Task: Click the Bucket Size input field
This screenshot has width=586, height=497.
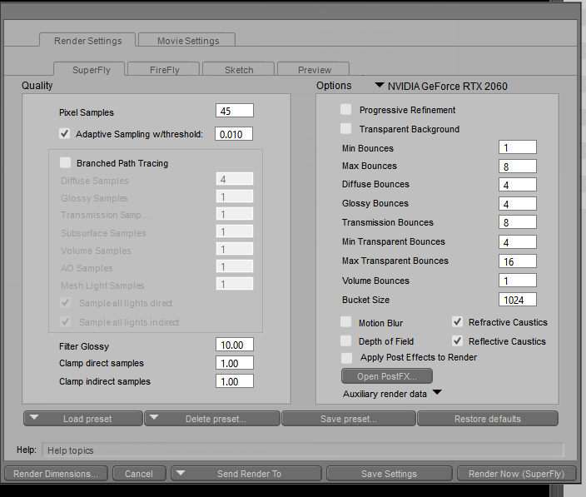Action: coord(518,300)
